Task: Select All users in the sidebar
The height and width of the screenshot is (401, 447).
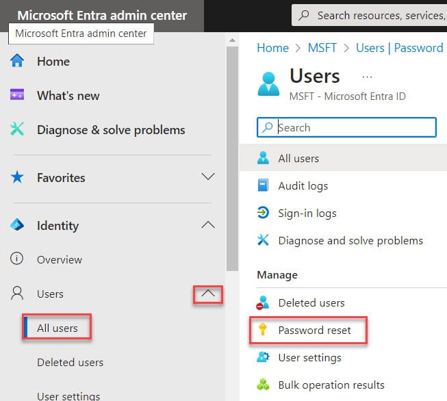Action: click(58, 328)
